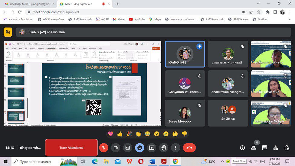Open the more options three-dot menu
295x166 pixels.
pyautogui.click(x=175, y=148)
